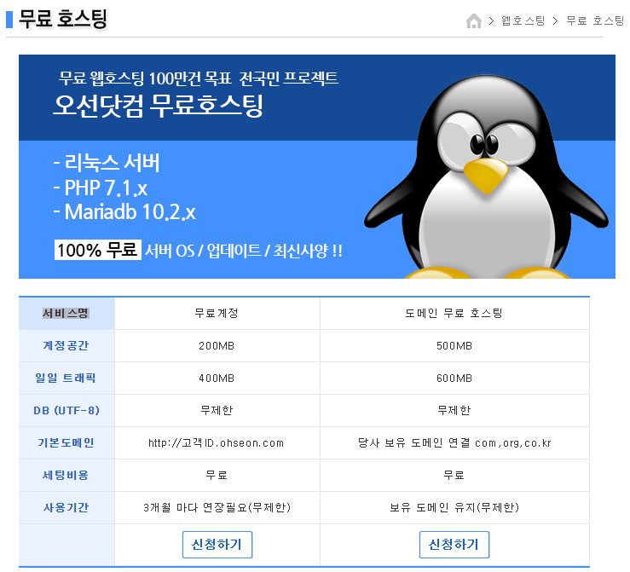Viewport: 630px width, 572px height.
Task: Click 보유 도메인 유지(무제한) cell
Action: [454, 508]
